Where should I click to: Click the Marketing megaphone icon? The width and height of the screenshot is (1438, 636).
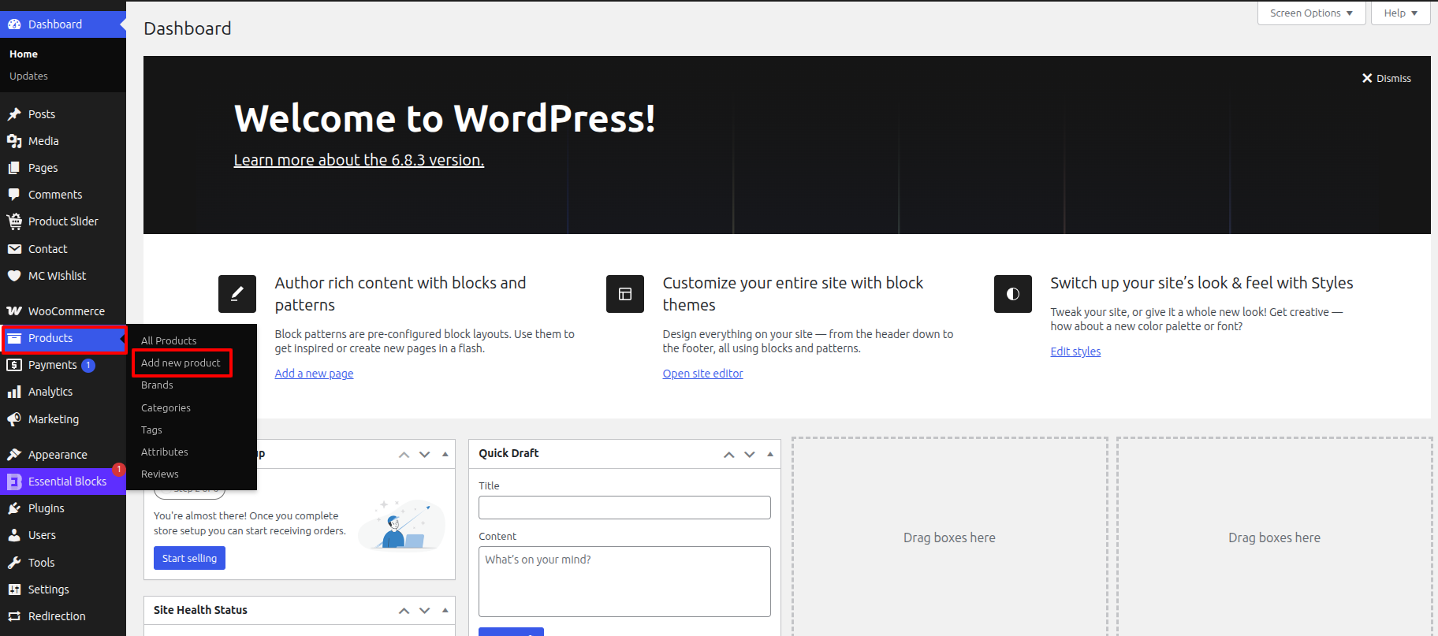tap(14, 419)
